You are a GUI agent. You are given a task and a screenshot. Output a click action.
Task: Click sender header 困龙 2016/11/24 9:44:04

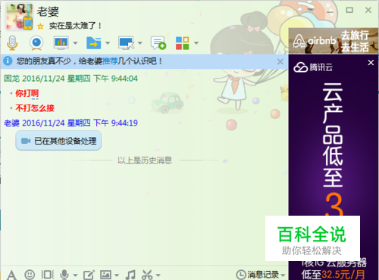70,79
